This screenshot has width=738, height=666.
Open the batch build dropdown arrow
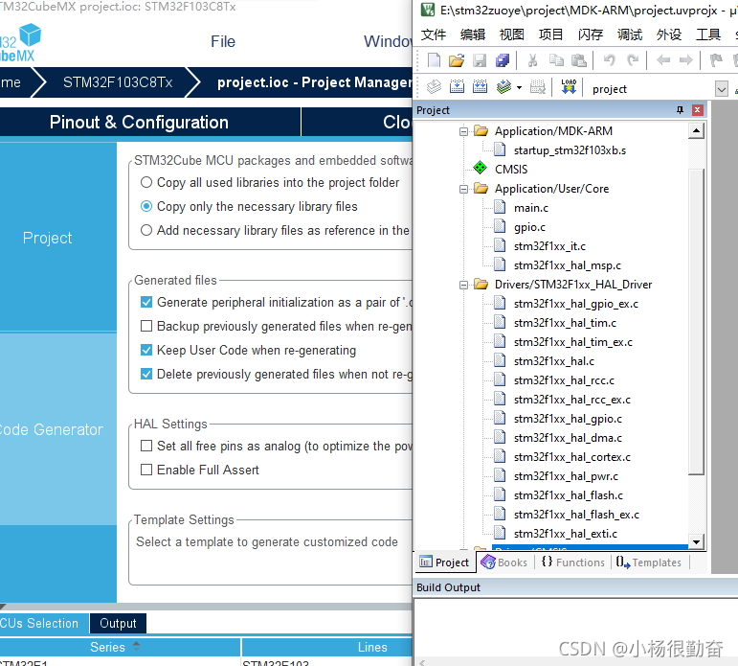point(519,87)
